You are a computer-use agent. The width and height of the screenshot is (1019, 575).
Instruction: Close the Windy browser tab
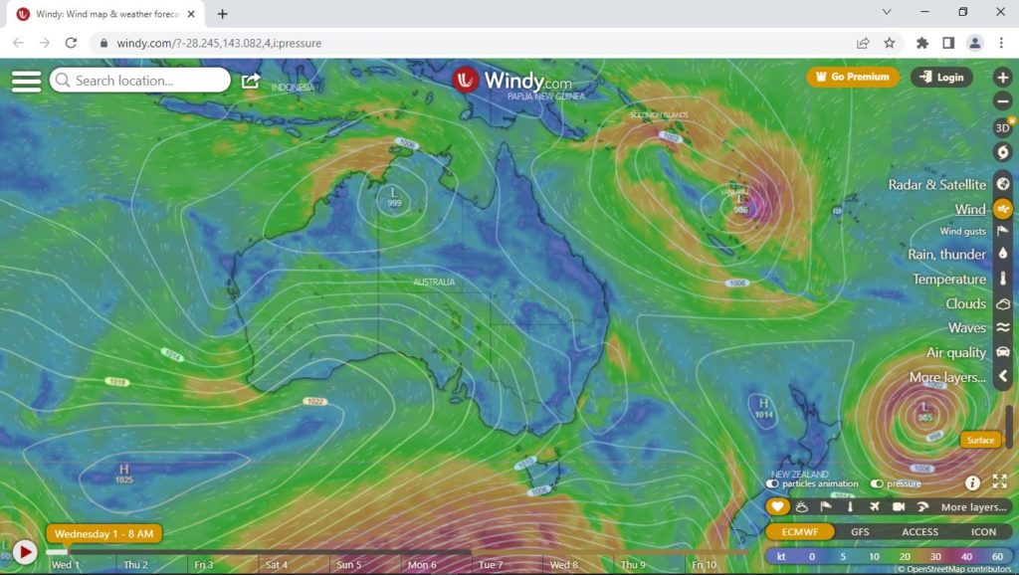tap(191, 14)
